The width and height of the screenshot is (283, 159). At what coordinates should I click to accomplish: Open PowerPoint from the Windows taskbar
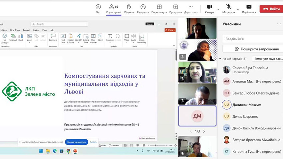pos(75,151)
